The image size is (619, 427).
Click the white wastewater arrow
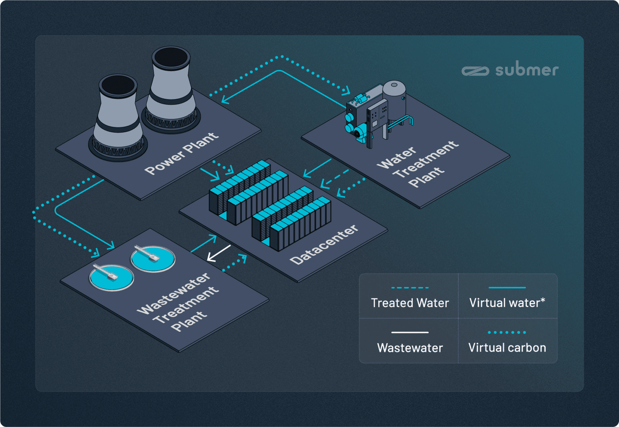219,254
